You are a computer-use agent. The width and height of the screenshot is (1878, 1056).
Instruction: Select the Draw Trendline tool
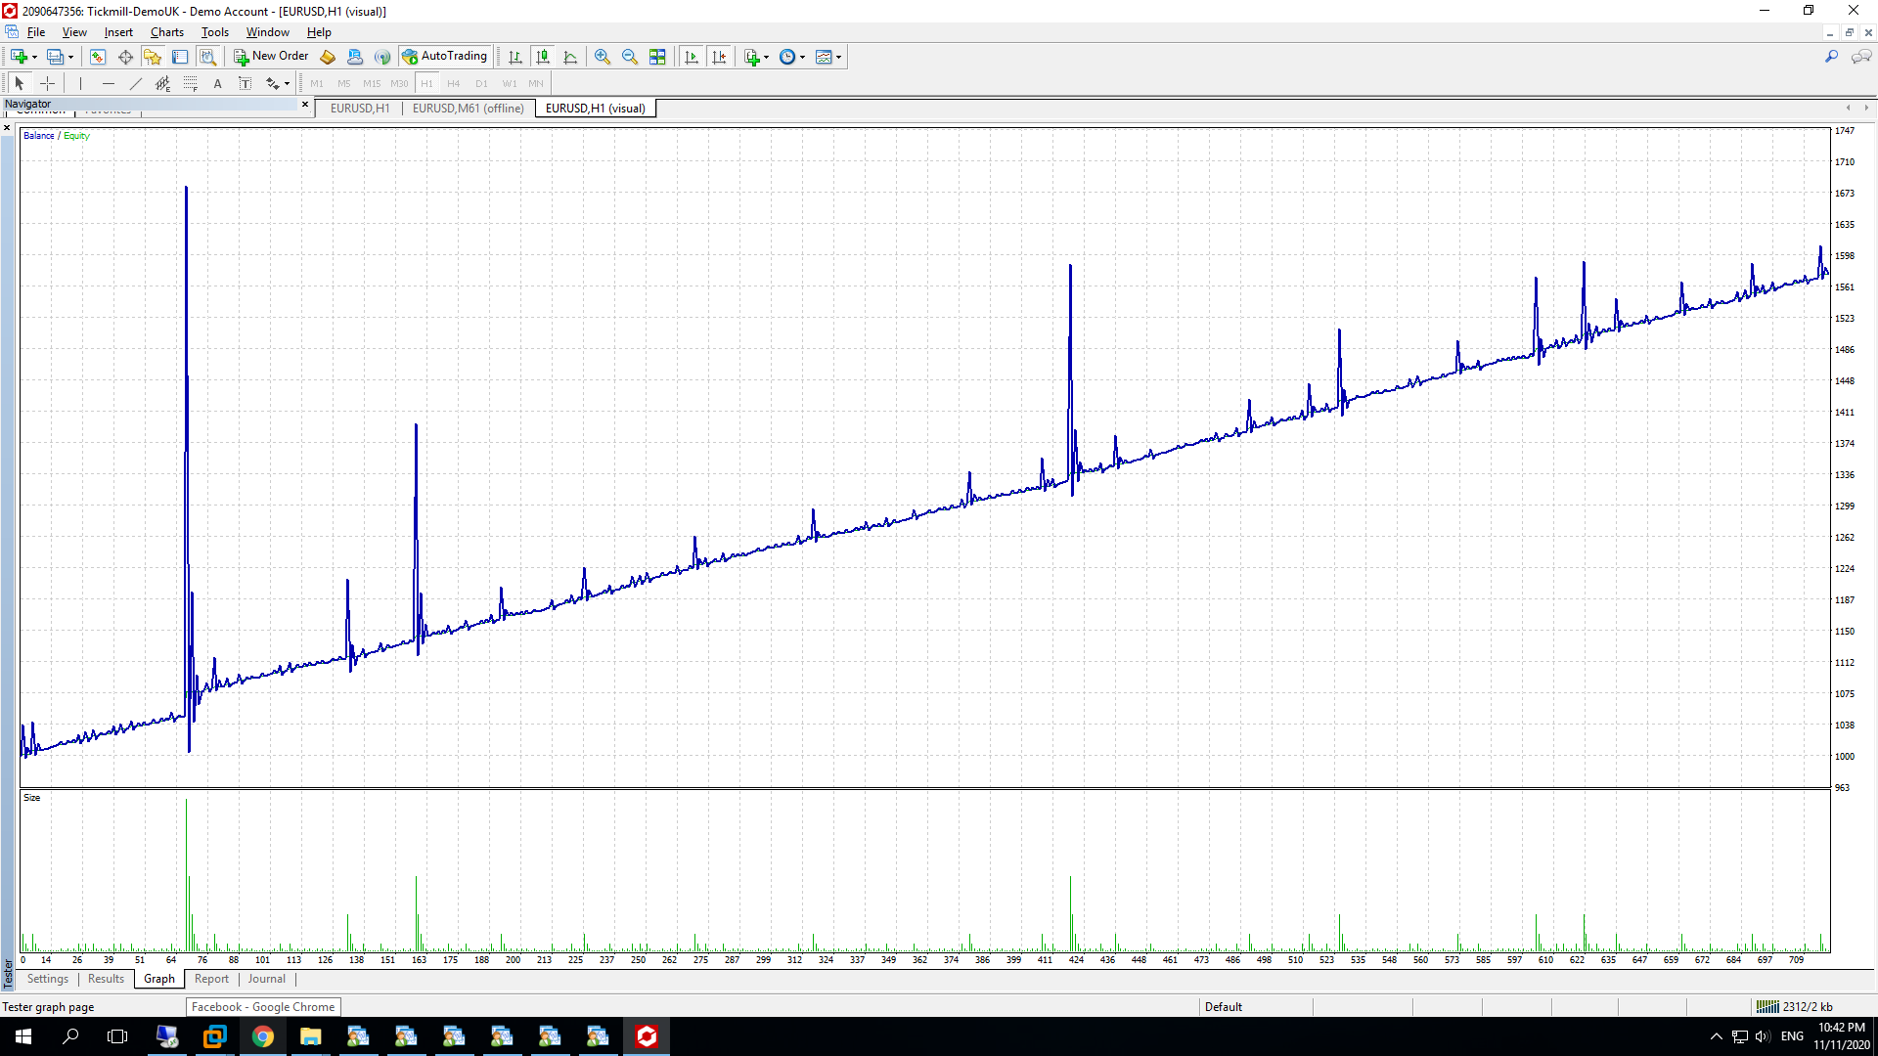[x=136, y=83]
